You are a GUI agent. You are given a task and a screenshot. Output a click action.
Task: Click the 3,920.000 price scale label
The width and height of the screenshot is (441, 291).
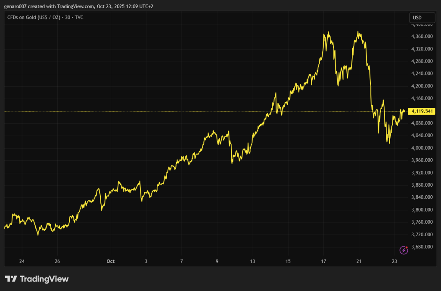(422, 172)
